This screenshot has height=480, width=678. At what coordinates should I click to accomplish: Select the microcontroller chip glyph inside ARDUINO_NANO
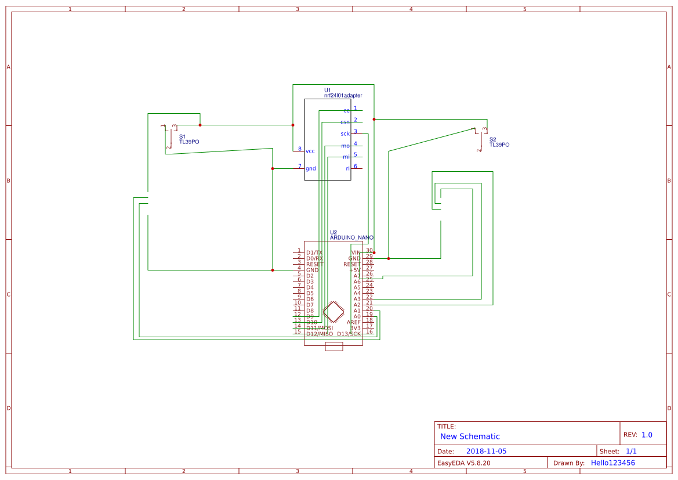point(333,312)
